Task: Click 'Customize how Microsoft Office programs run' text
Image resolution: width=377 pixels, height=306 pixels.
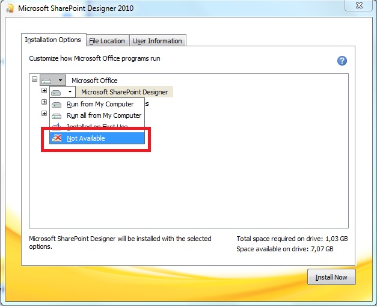Action: click(x=95, y=59)
